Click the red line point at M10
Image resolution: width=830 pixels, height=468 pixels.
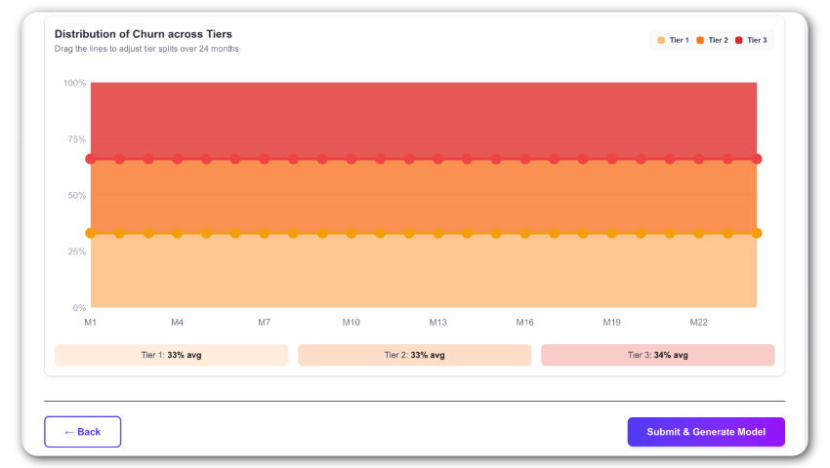(351, 159)
